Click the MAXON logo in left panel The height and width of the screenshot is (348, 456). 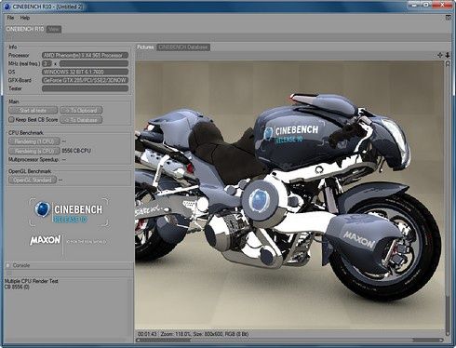[46, 240]
